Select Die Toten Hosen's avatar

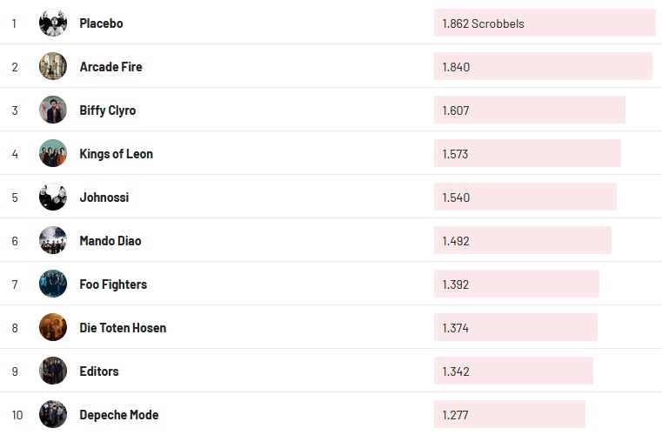(53, 328)
